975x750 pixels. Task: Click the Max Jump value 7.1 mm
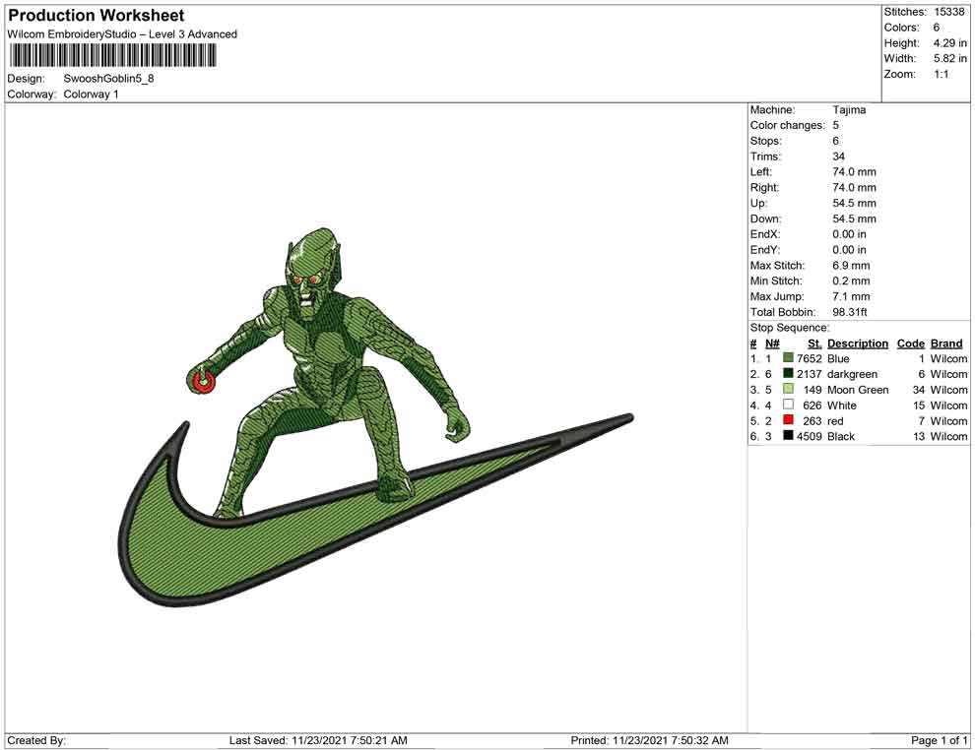851,296
